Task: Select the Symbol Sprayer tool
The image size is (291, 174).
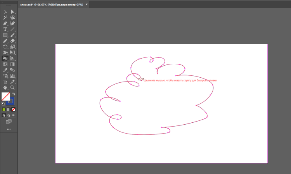Action: pyautogui.click(x=5, y=76)
